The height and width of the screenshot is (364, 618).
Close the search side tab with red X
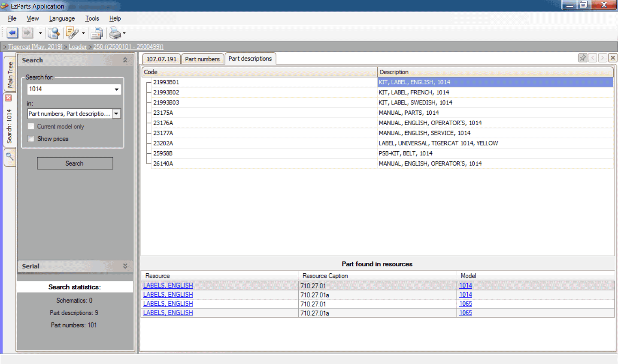[8, 98]
